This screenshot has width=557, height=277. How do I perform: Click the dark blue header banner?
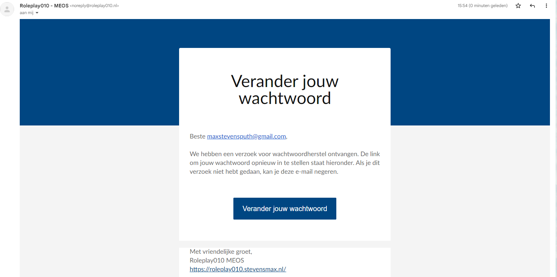pos(99,70)
